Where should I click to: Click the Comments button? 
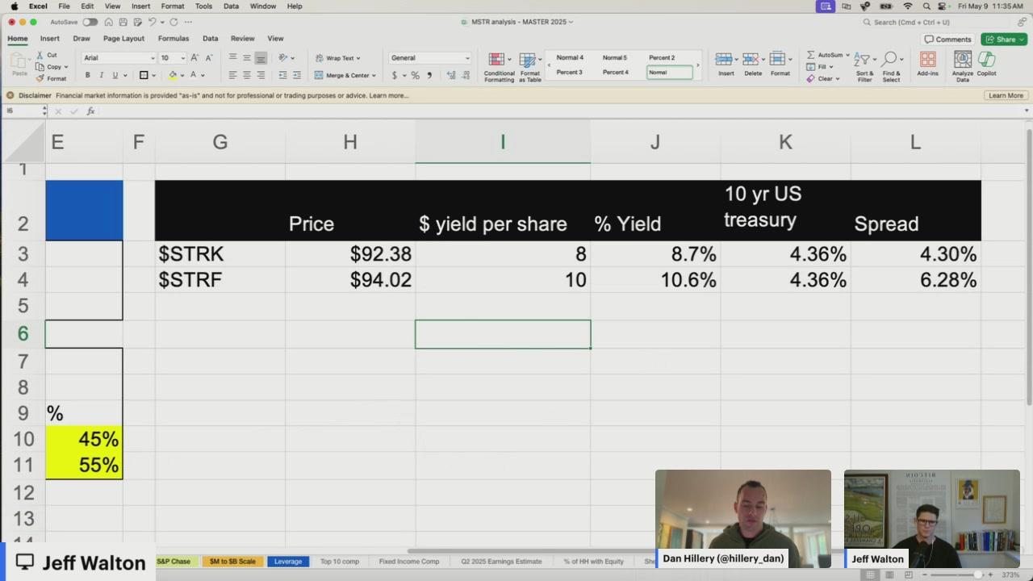948,39
